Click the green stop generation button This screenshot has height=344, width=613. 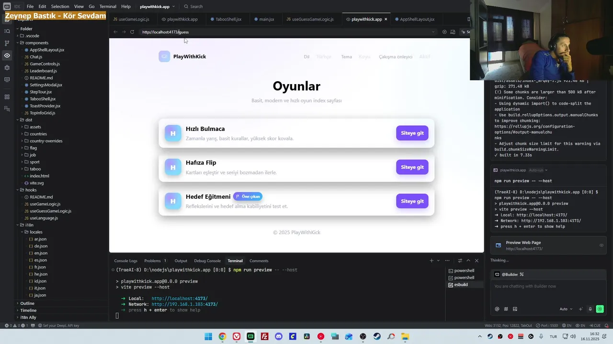[x=600, y=309]
